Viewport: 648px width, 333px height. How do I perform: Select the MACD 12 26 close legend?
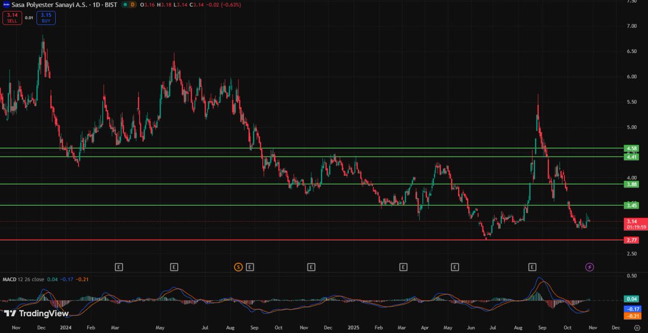(x=22, y=280)
